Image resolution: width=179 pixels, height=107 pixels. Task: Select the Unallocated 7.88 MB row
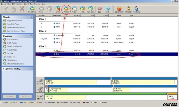pos(107,35)
